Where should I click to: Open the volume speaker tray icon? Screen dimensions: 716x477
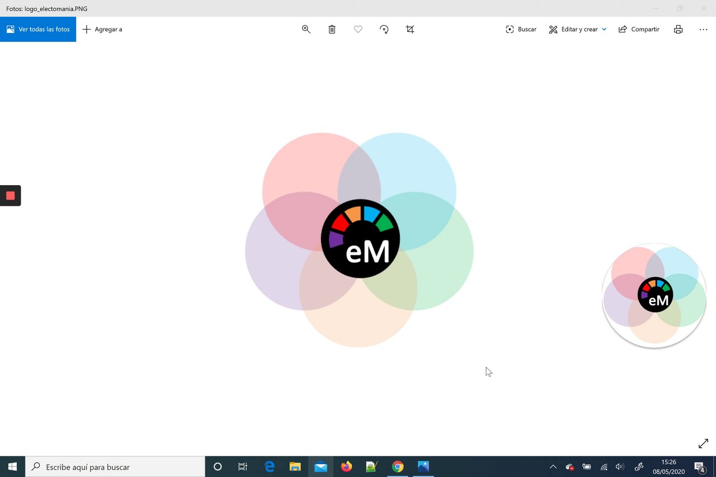point(620,466)
